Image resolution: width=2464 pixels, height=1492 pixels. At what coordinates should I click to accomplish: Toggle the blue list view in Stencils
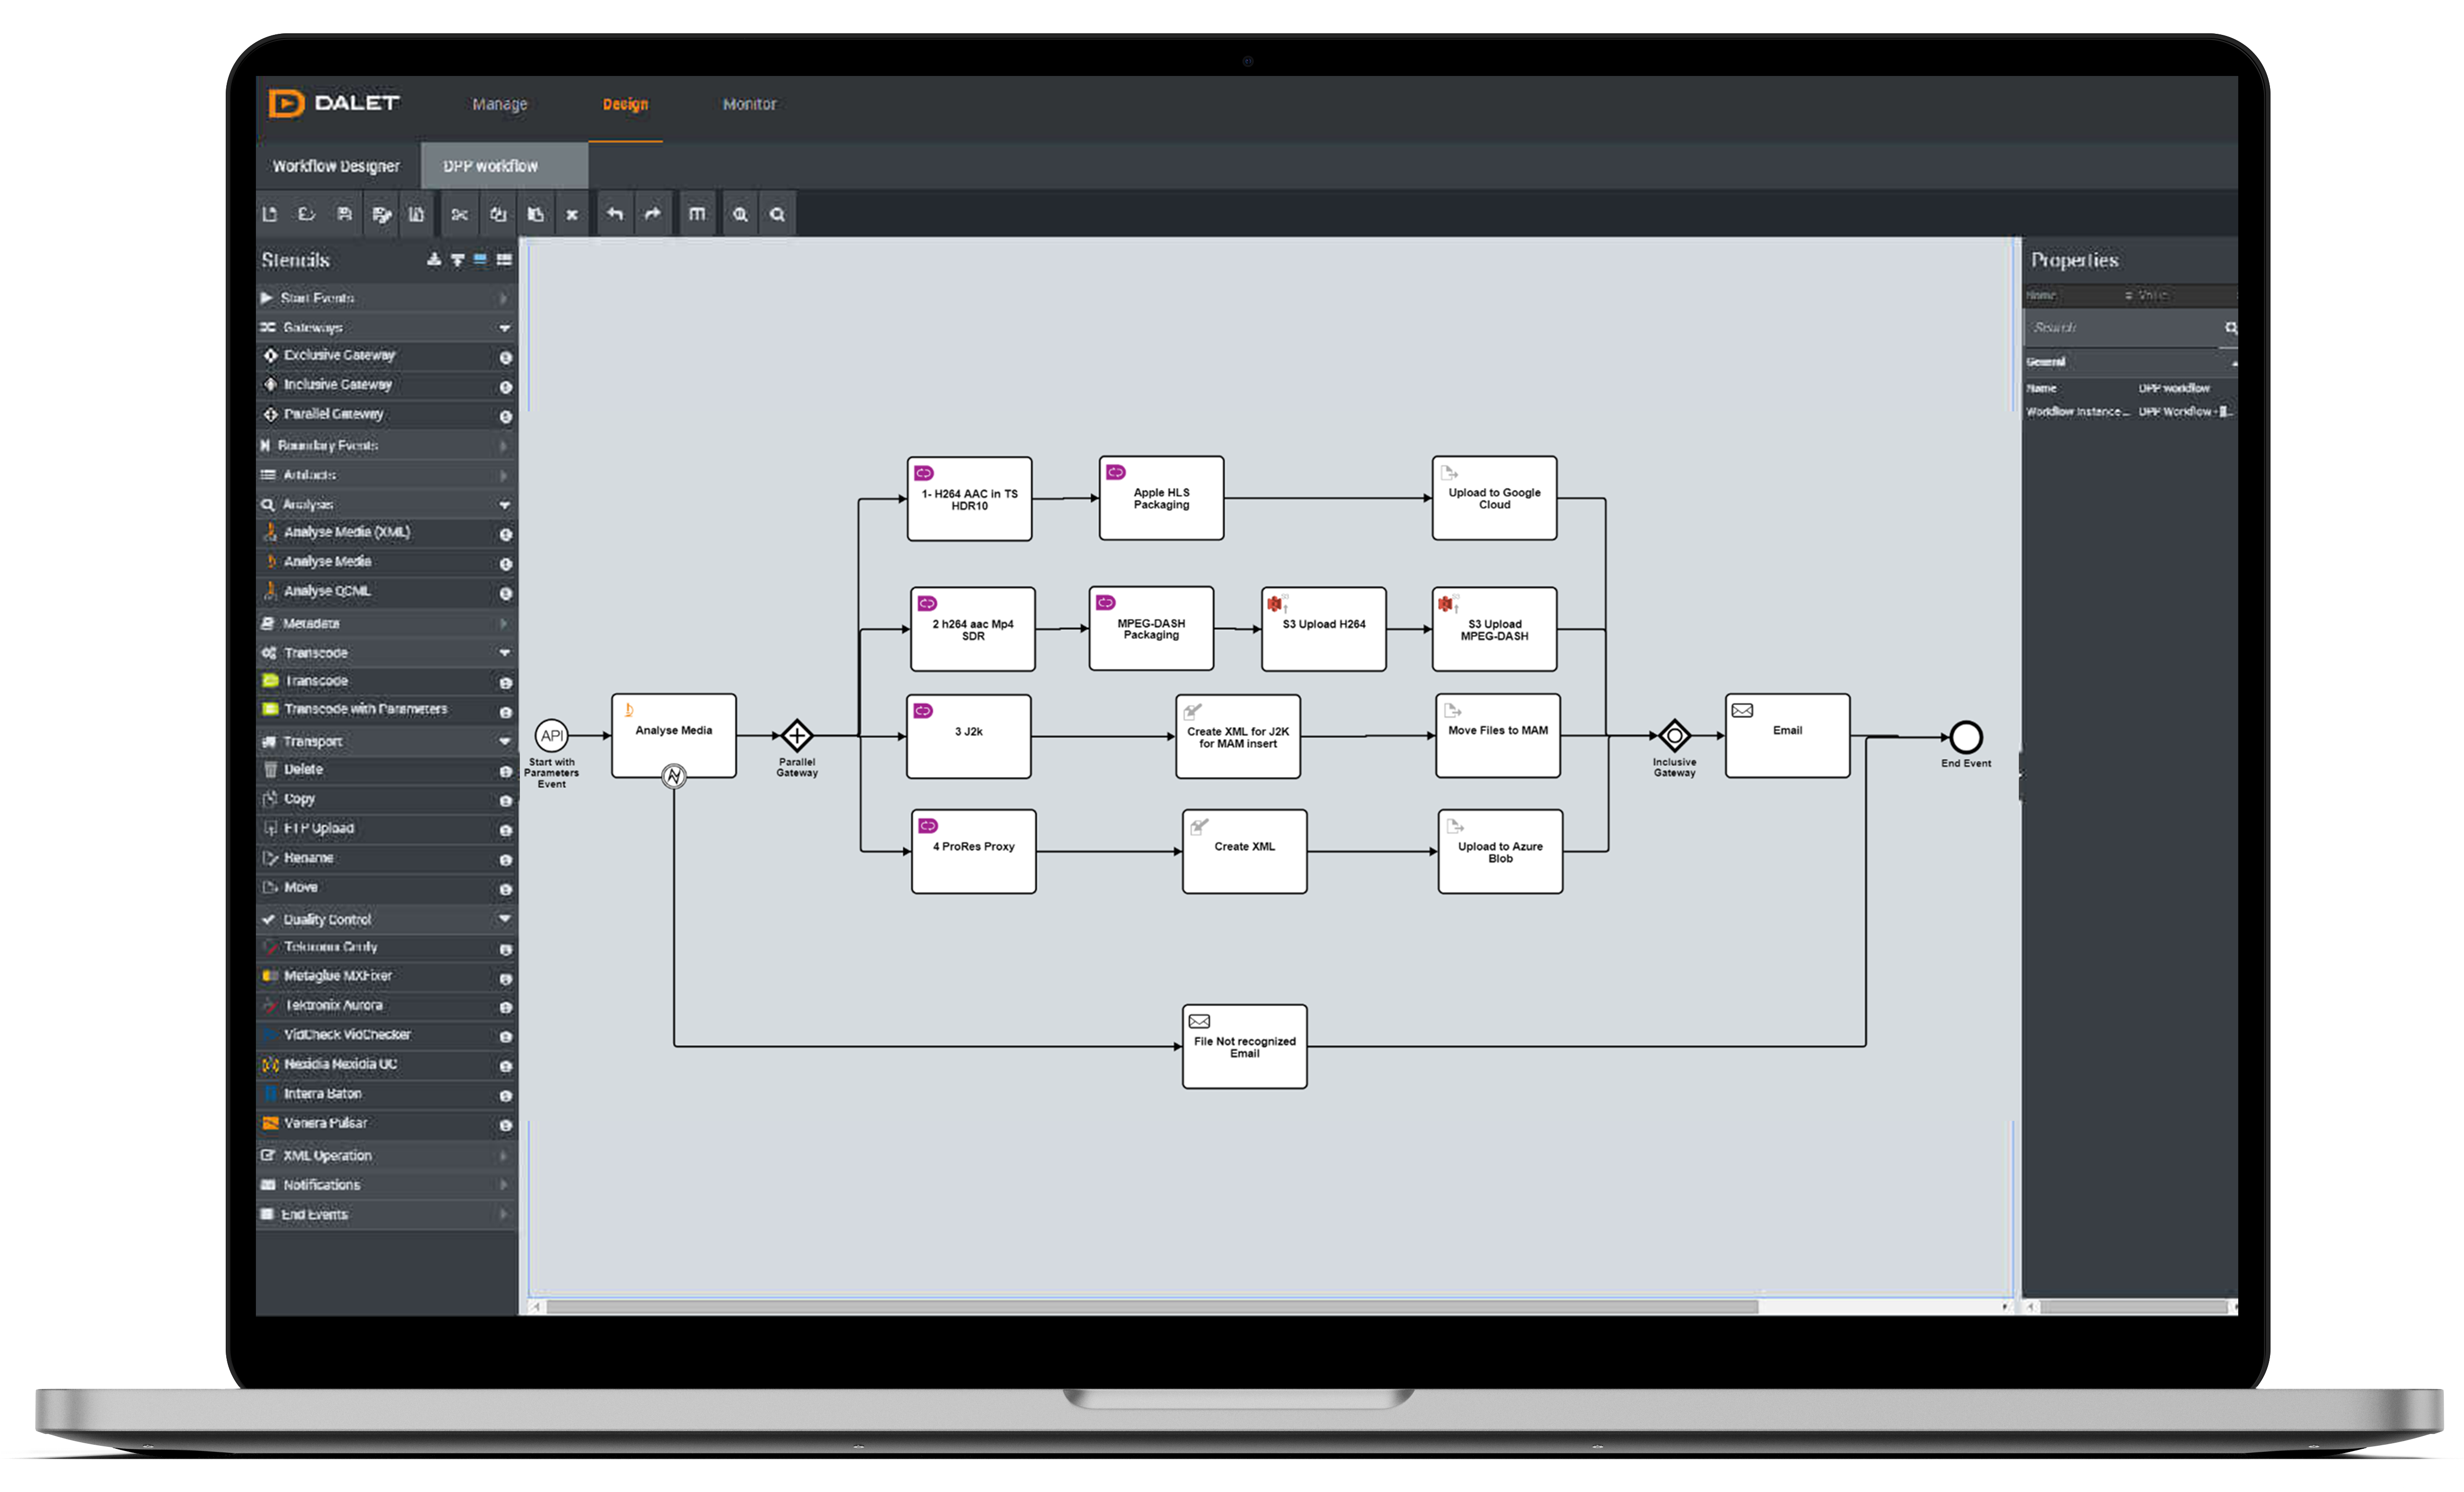point(481,260)
